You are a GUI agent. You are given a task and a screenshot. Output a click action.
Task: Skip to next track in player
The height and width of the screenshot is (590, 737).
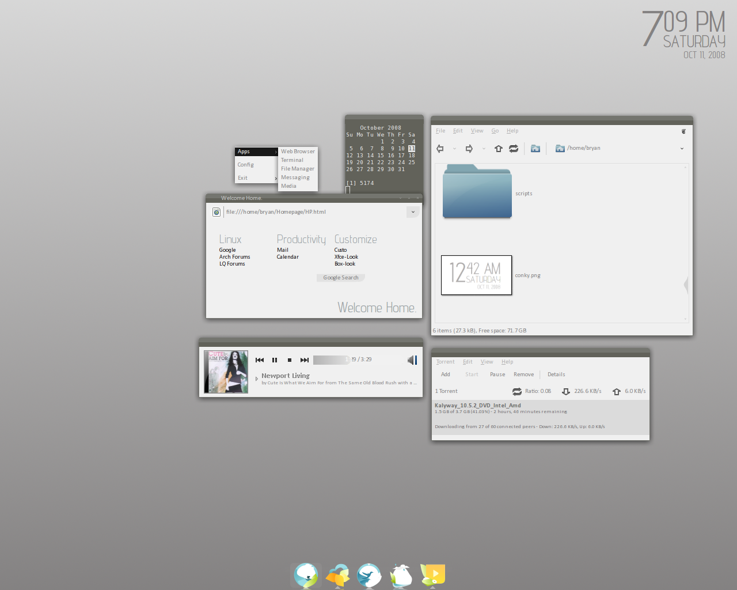[305, 360]
